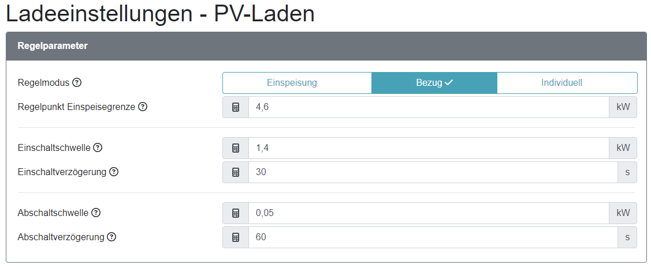Focus the Einschaltschwelle input showing 1,4
The height and width of the screenshot is (269, 651).
(x=428, y=148)
